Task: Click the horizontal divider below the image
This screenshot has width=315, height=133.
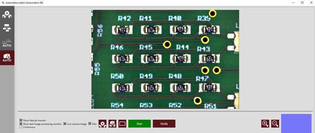Action: pos(165,111)
